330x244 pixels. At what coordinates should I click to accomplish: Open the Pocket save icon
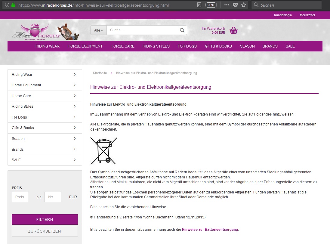tap(235, 5)
